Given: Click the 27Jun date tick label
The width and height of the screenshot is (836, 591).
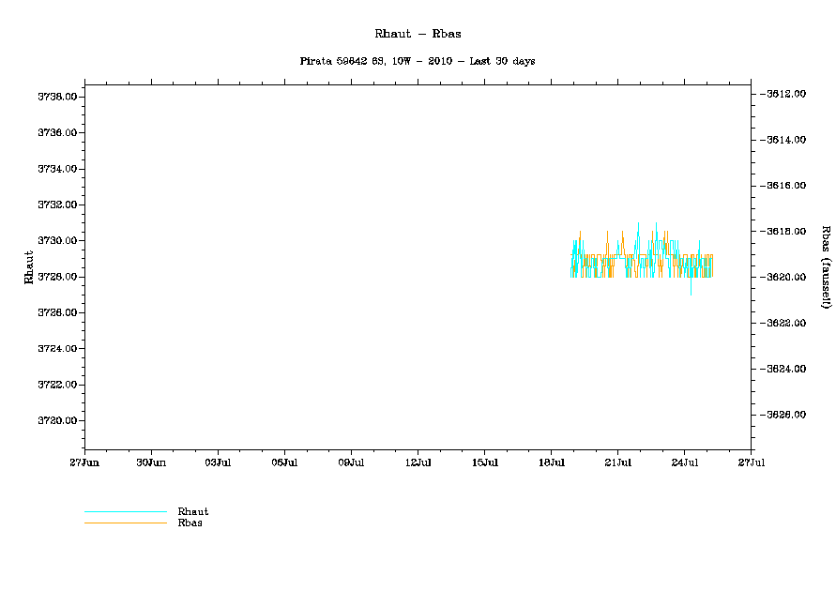Looking at the screenshot, I should 84,462.
